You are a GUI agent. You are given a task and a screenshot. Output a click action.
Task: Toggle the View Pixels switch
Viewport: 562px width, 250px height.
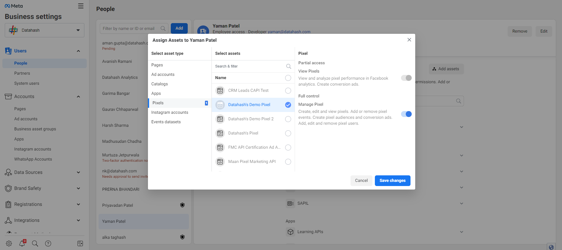(x=406, y=78)
